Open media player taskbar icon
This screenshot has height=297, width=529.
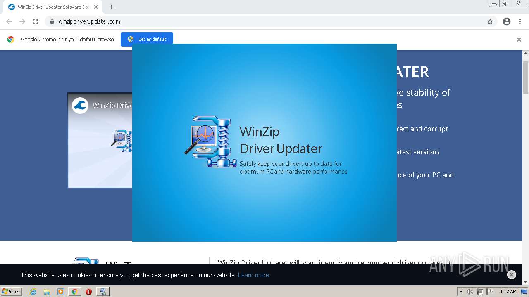tap(61, 292)
